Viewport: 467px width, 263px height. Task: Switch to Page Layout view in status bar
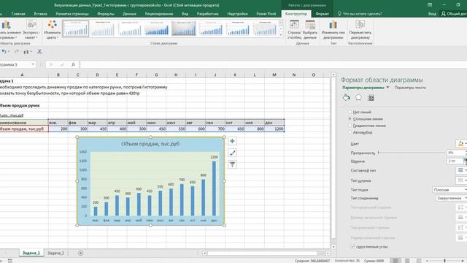click(x=407, y=261)
